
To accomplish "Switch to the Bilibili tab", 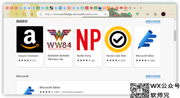I will coord(82,8).
